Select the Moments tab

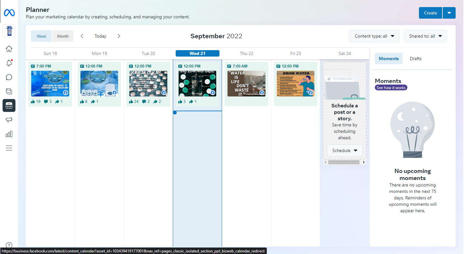tap(389, 59)
